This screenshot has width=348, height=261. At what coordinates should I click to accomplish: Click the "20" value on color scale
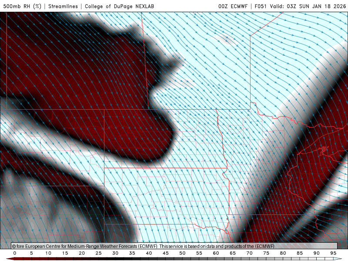[82, 253]
